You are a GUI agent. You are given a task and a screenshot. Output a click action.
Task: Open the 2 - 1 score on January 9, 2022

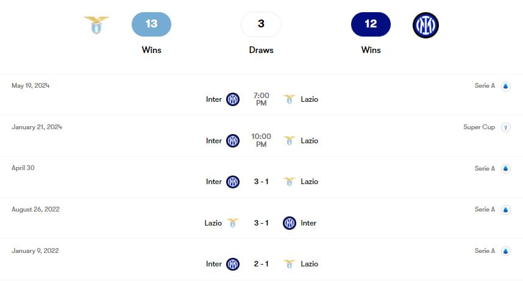click(x=261, y=264)
